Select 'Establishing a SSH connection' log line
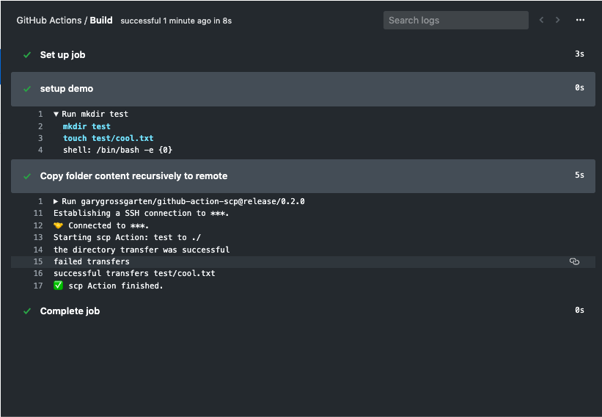 tap(141, 214)
